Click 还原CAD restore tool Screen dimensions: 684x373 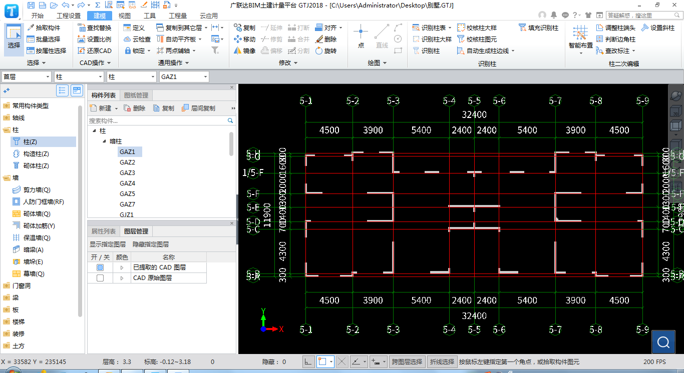[x=95, y=50]
